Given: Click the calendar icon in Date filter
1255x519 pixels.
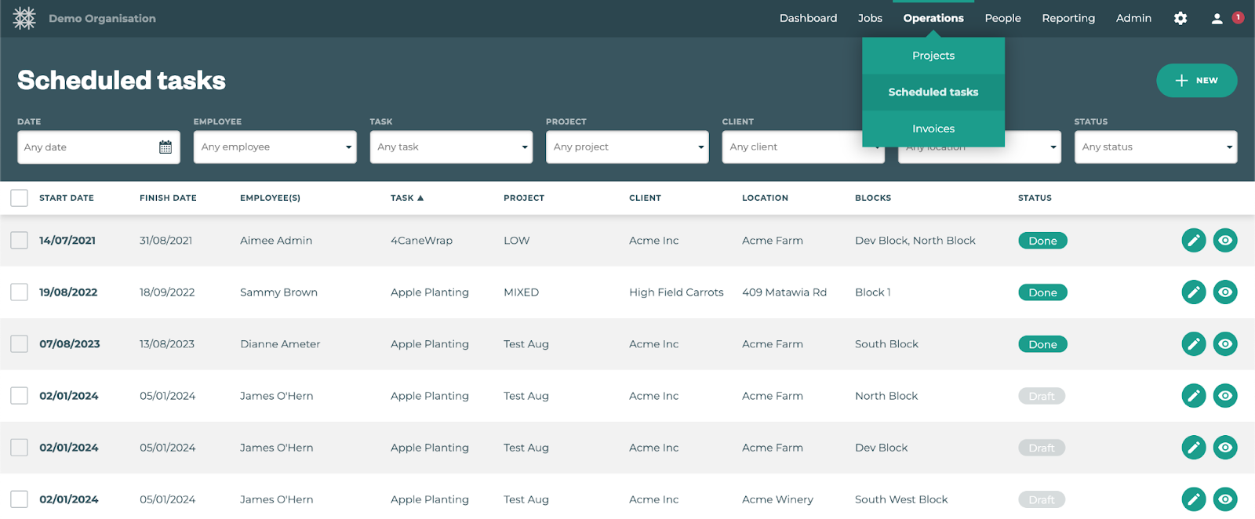Looking at the screenshot, I should 166,147.
